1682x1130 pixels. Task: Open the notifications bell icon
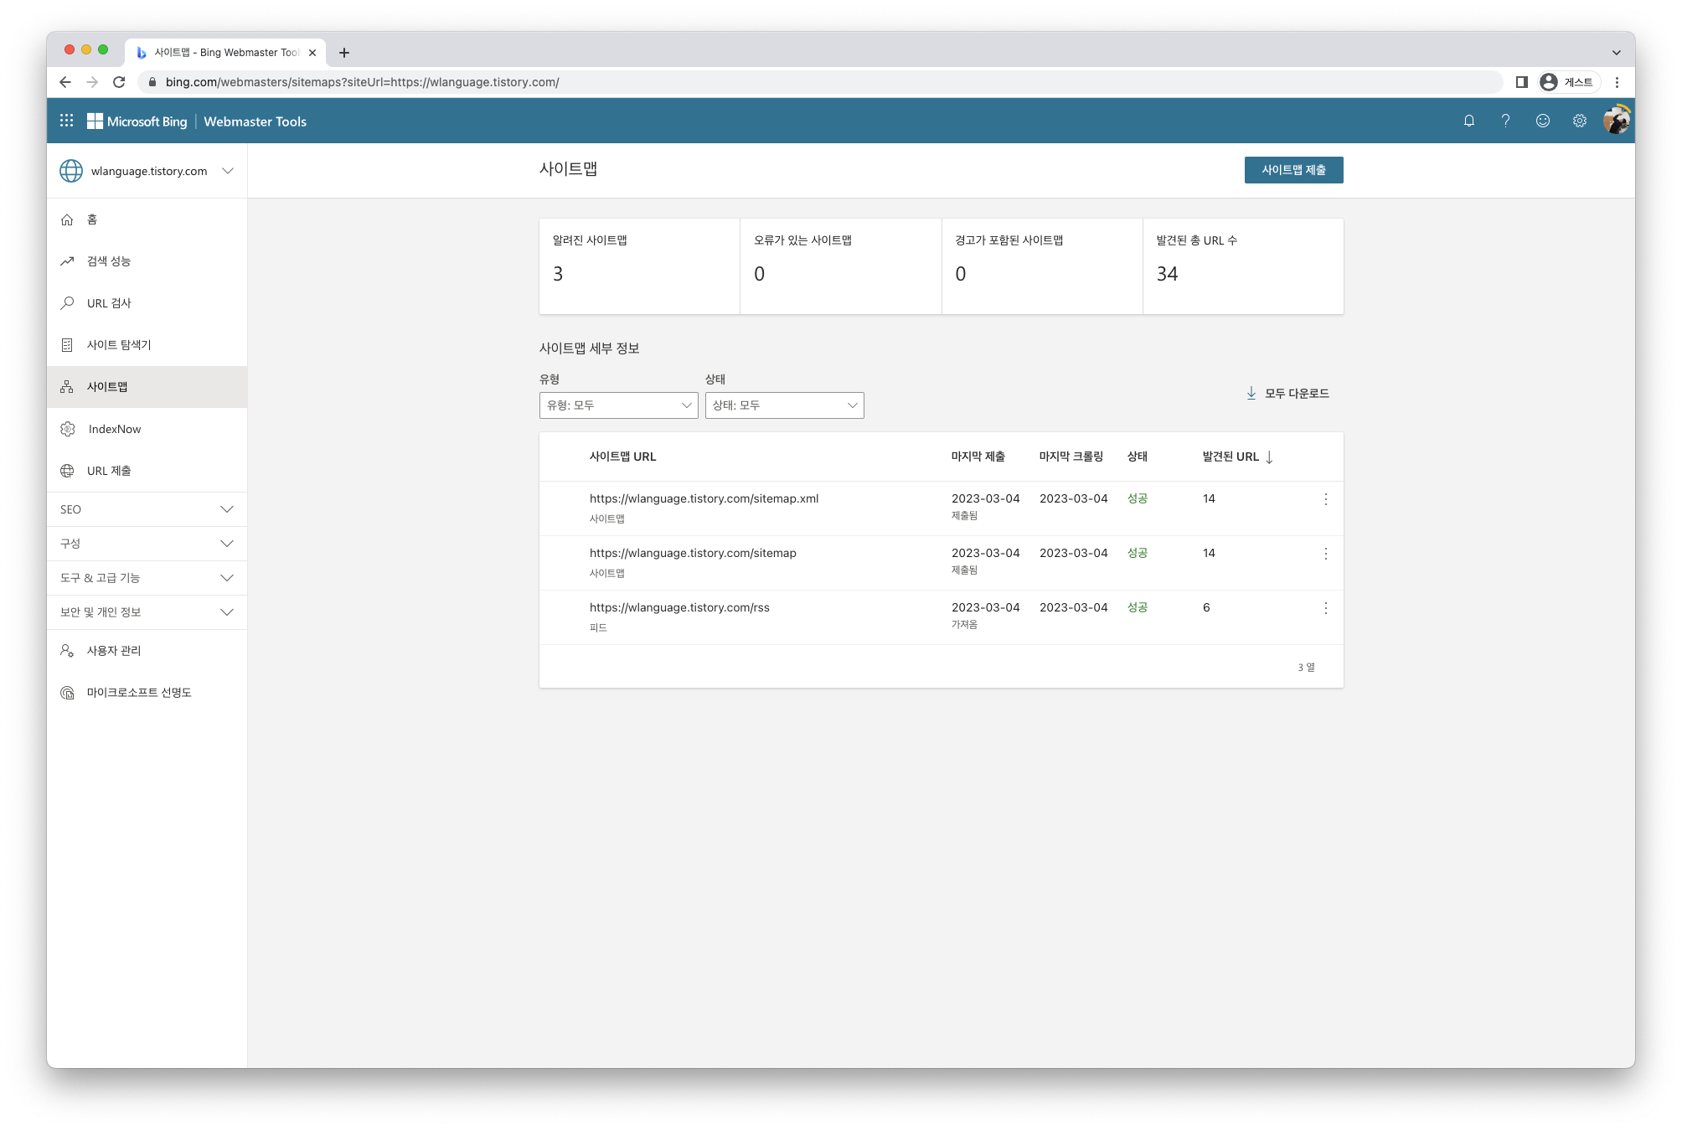tap(1468, 121)
